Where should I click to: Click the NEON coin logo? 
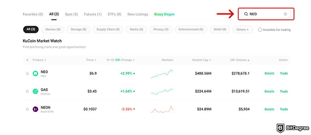point(35,109)
